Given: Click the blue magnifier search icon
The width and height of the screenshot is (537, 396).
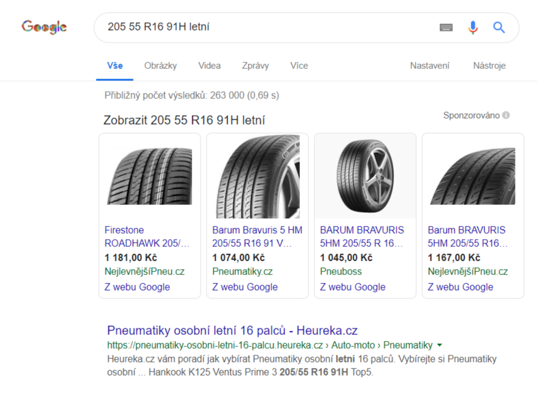Looking at the screenshot, I should pyautogui.click(x=499, y=27).
